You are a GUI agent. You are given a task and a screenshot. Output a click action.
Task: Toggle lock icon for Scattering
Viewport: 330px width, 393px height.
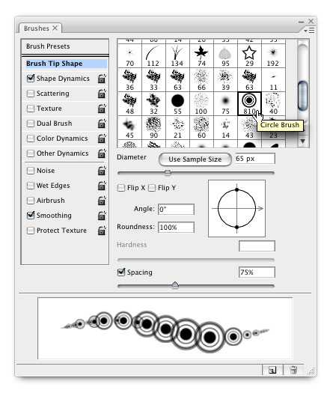[x=102, y=94]
